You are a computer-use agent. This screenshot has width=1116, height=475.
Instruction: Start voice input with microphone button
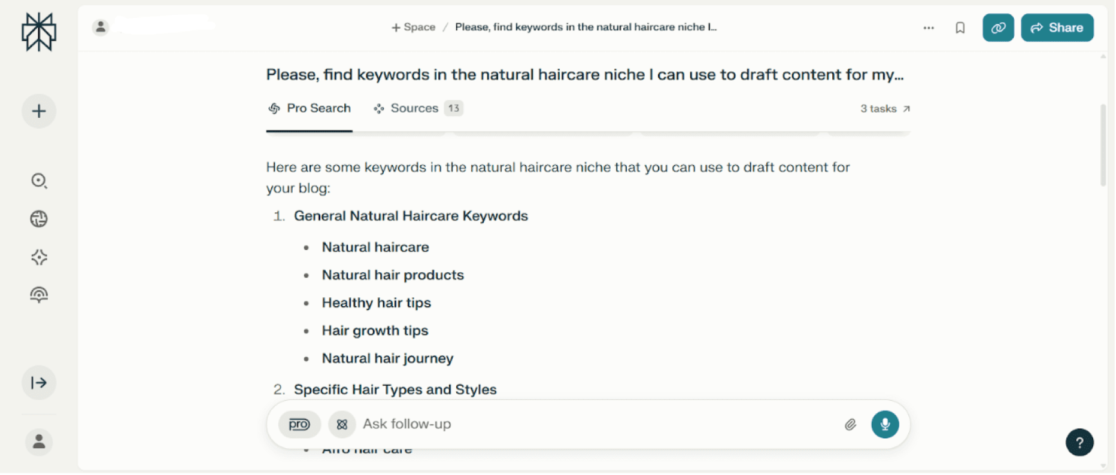(x=885, y=425)
